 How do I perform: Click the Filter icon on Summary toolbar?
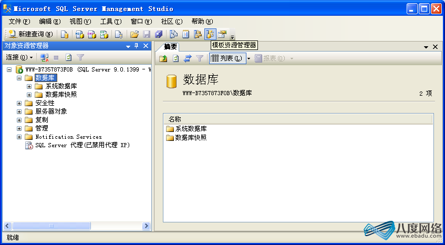pyautogui.click(x=200, y=58)
